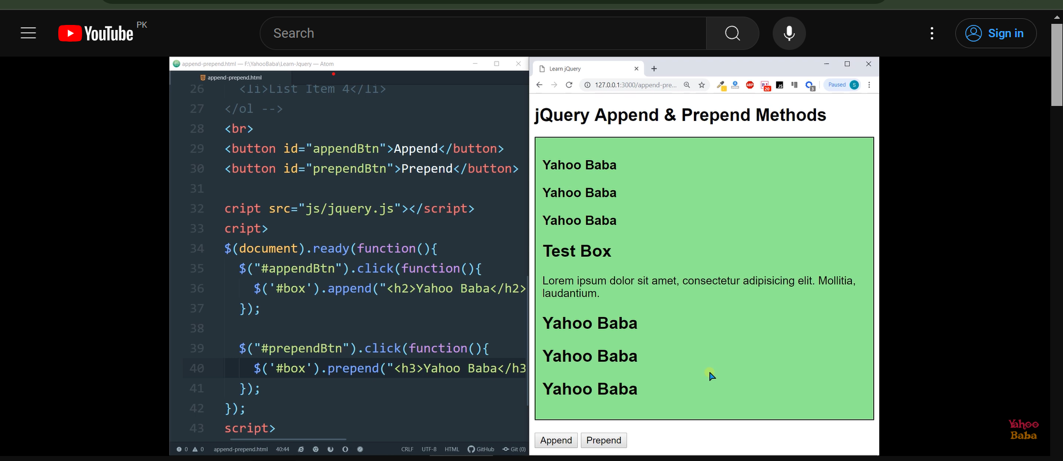The width and height of the screenshot is (1063, 461).
Task: Open in Chrome from Atom status bar
Action: click(x=315, y=449)
